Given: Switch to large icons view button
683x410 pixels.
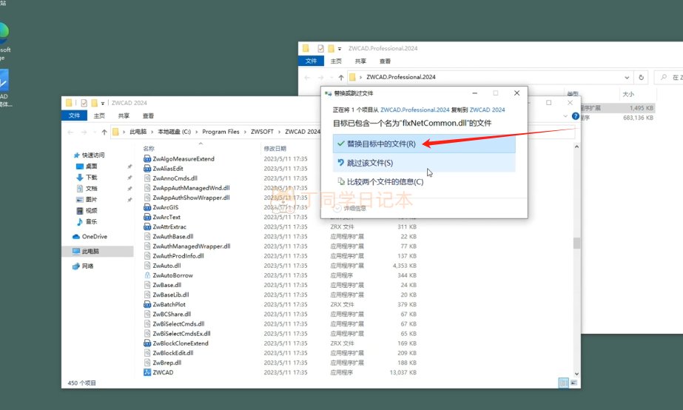Looking at the screenshot, I should [573, 382].
